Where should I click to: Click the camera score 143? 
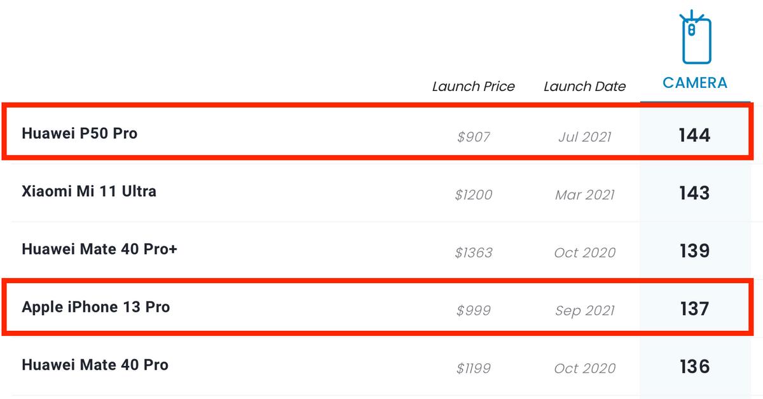click(694, 193)
